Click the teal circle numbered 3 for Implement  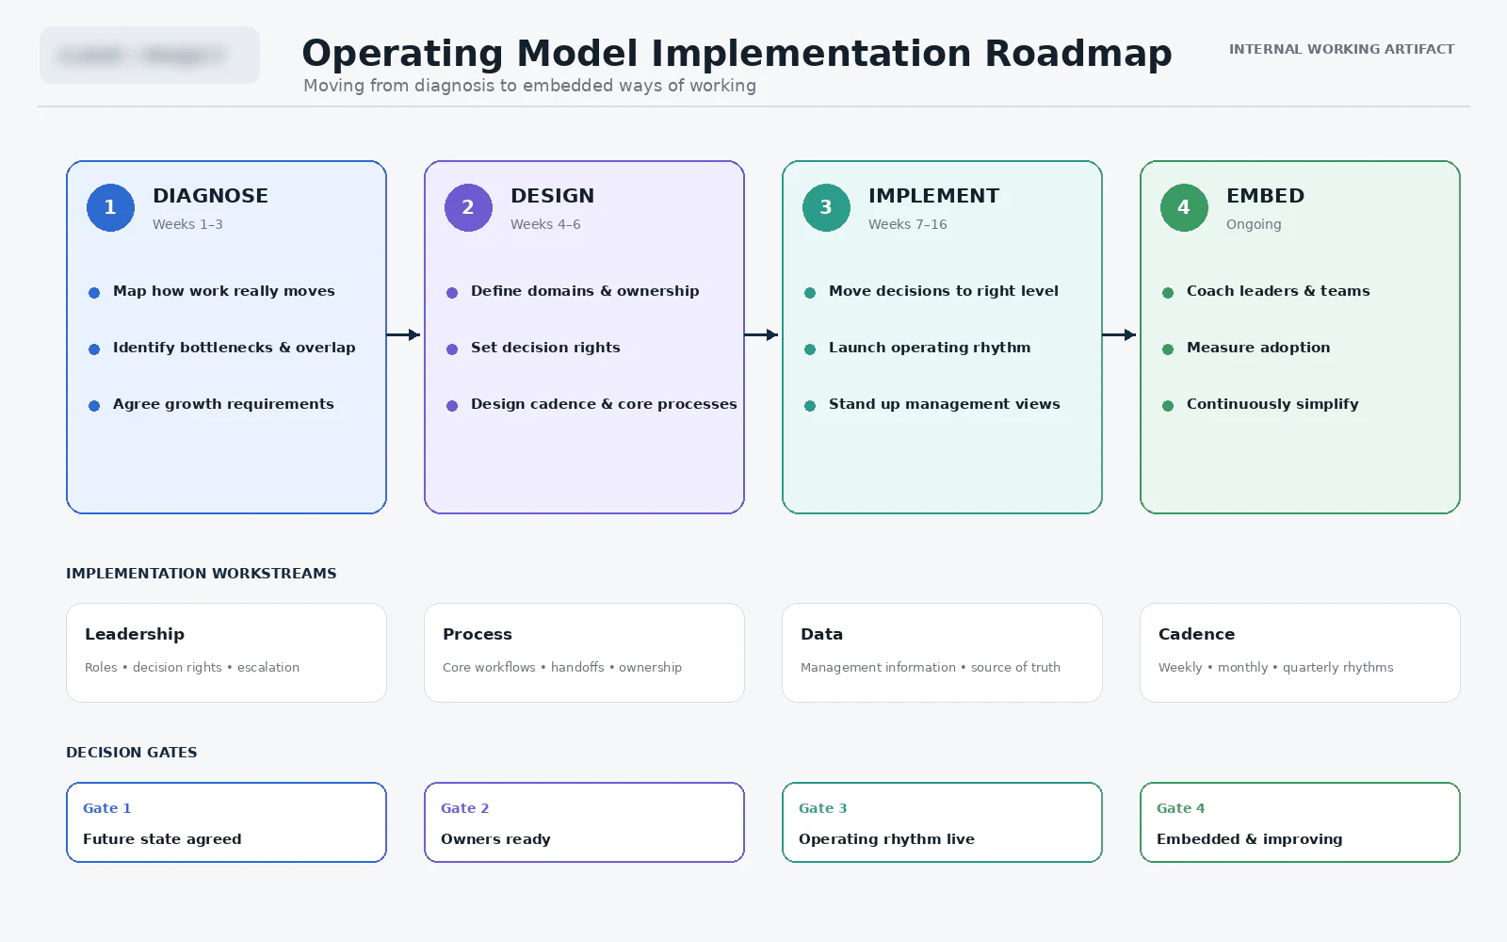pyautogui.click(x=826, y=207)
